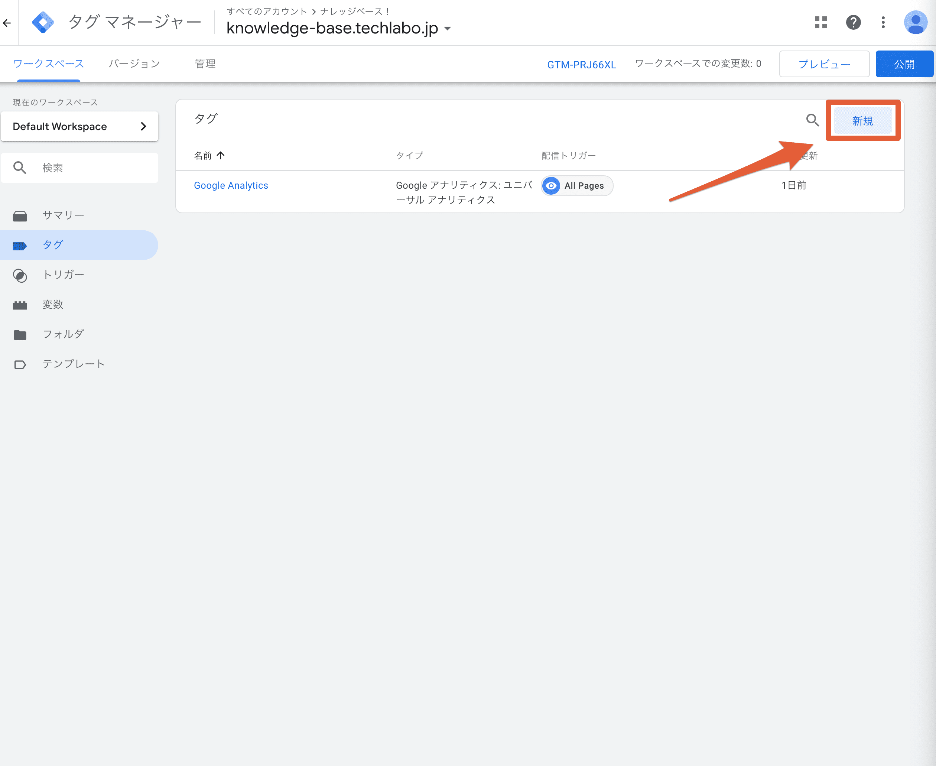This screenshot has height=766, width=936.
Task: Switch to the 管理 tab
Action: [x=205, y=64]
